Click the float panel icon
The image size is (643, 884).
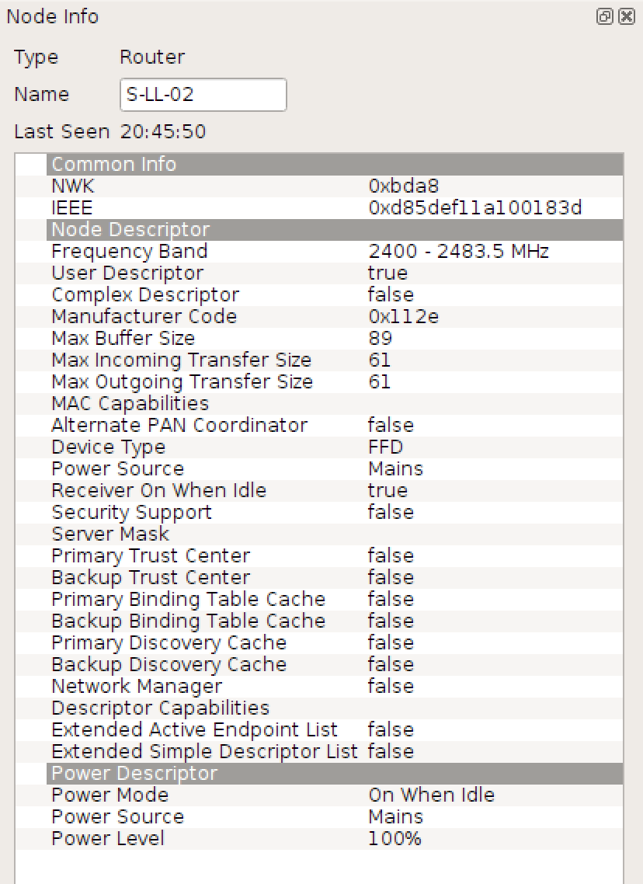(605, 16)
